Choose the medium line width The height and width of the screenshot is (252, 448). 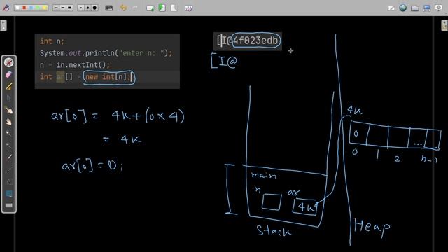coord(63,8)
